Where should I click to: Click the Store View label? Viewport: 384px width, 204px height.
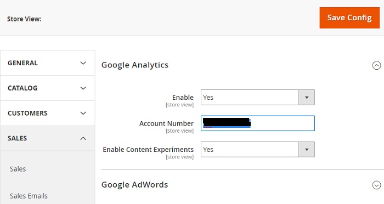(24, 19)
